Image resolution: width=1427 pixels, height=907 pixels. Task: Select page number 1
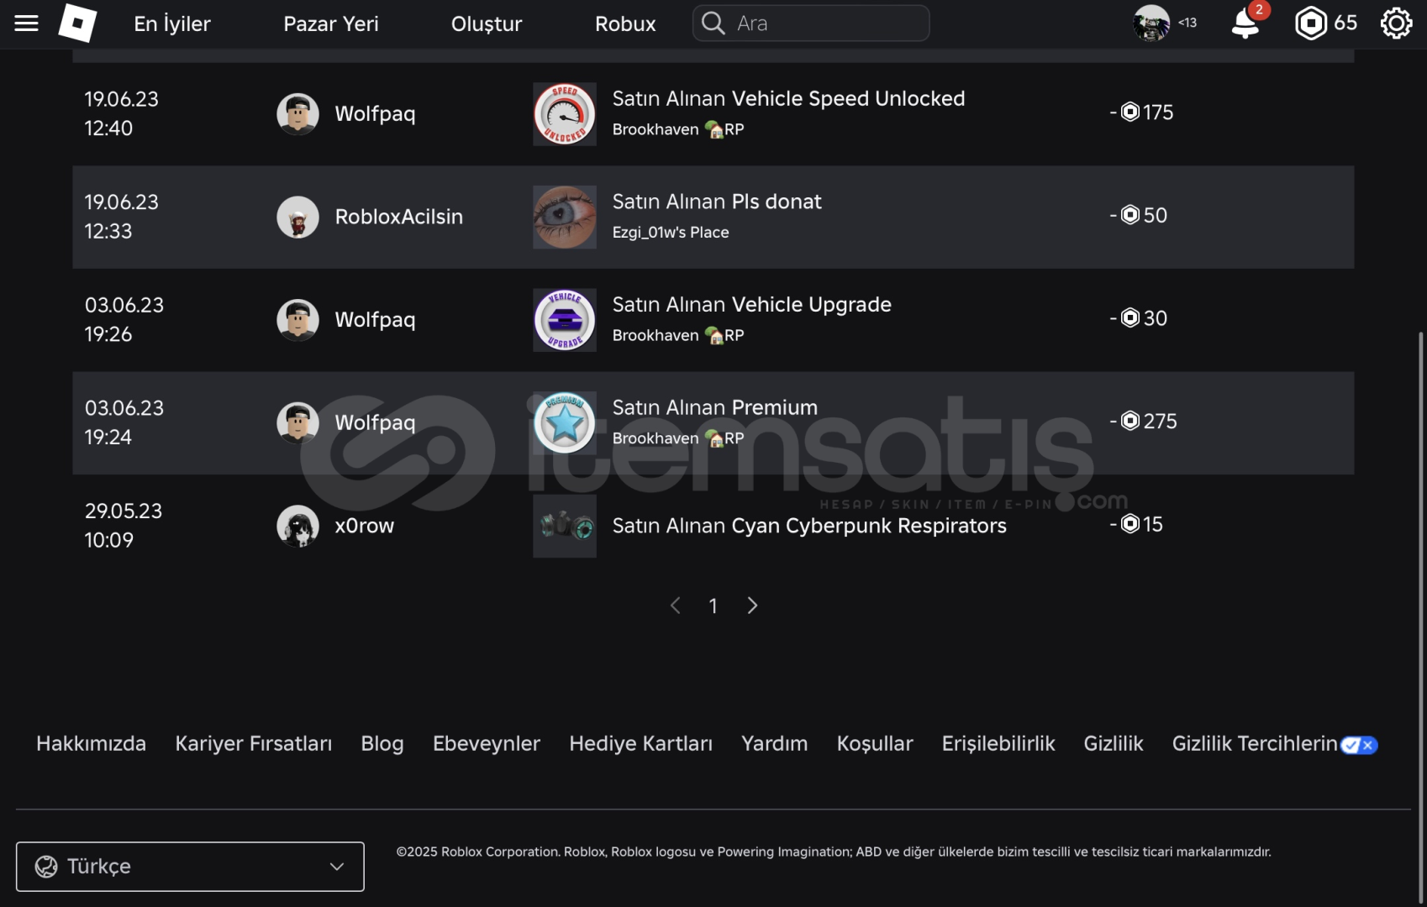[x=713, y=606]
